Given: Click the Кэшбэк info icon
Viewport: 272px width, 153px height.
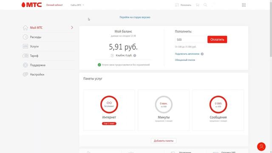Looking at the screenshot, I should (135, 56).
